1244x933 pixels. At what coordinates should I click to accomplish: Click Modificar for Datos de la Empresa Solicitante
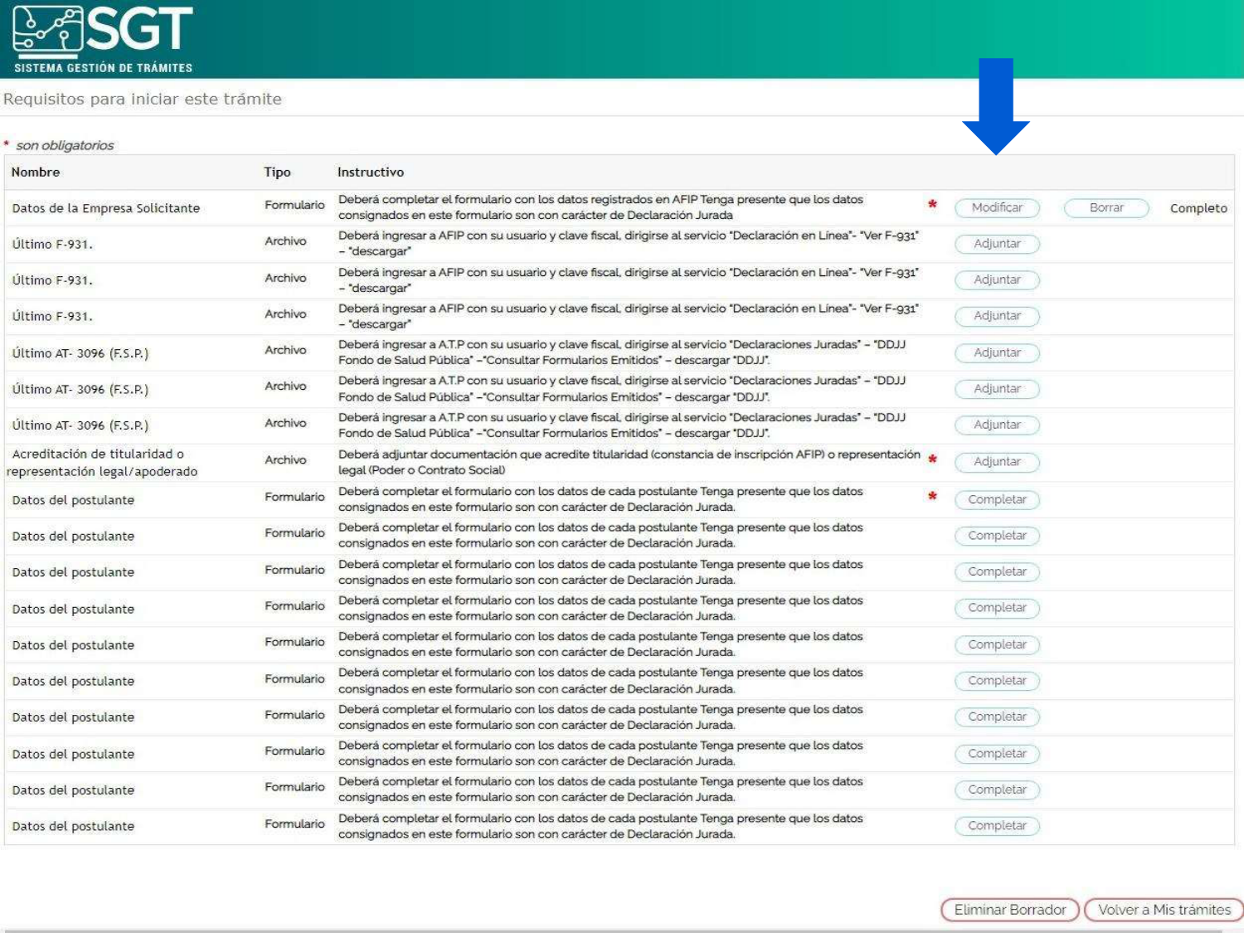(997, 207)
